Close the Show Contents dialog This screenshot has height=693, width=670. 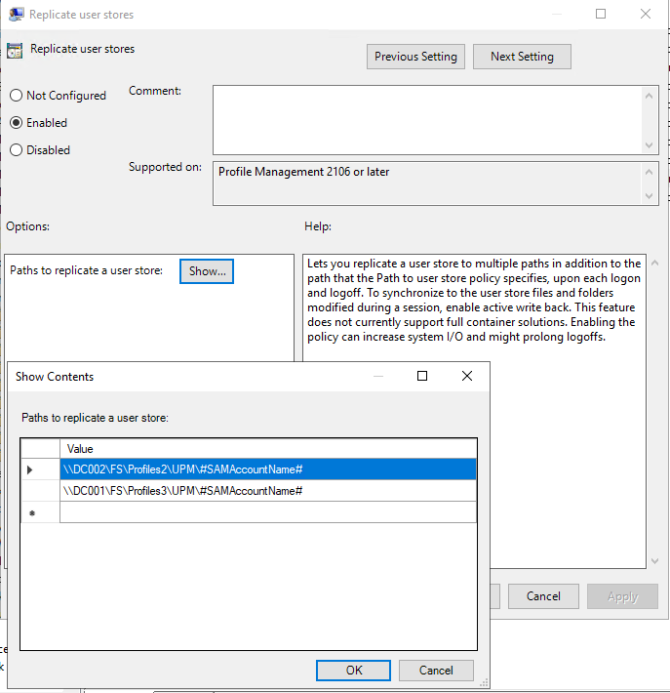[467, 376]
